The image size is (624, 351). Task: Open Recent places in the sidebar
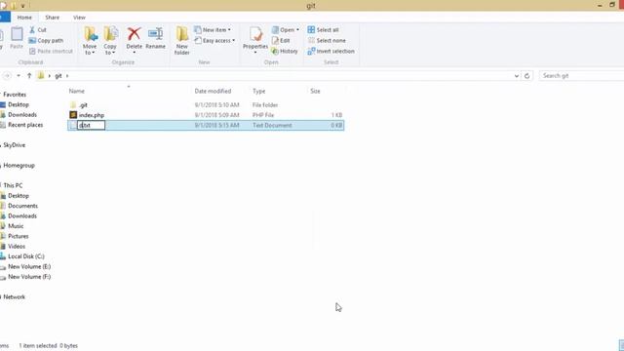pyautogui.click(x=25, y=125)
